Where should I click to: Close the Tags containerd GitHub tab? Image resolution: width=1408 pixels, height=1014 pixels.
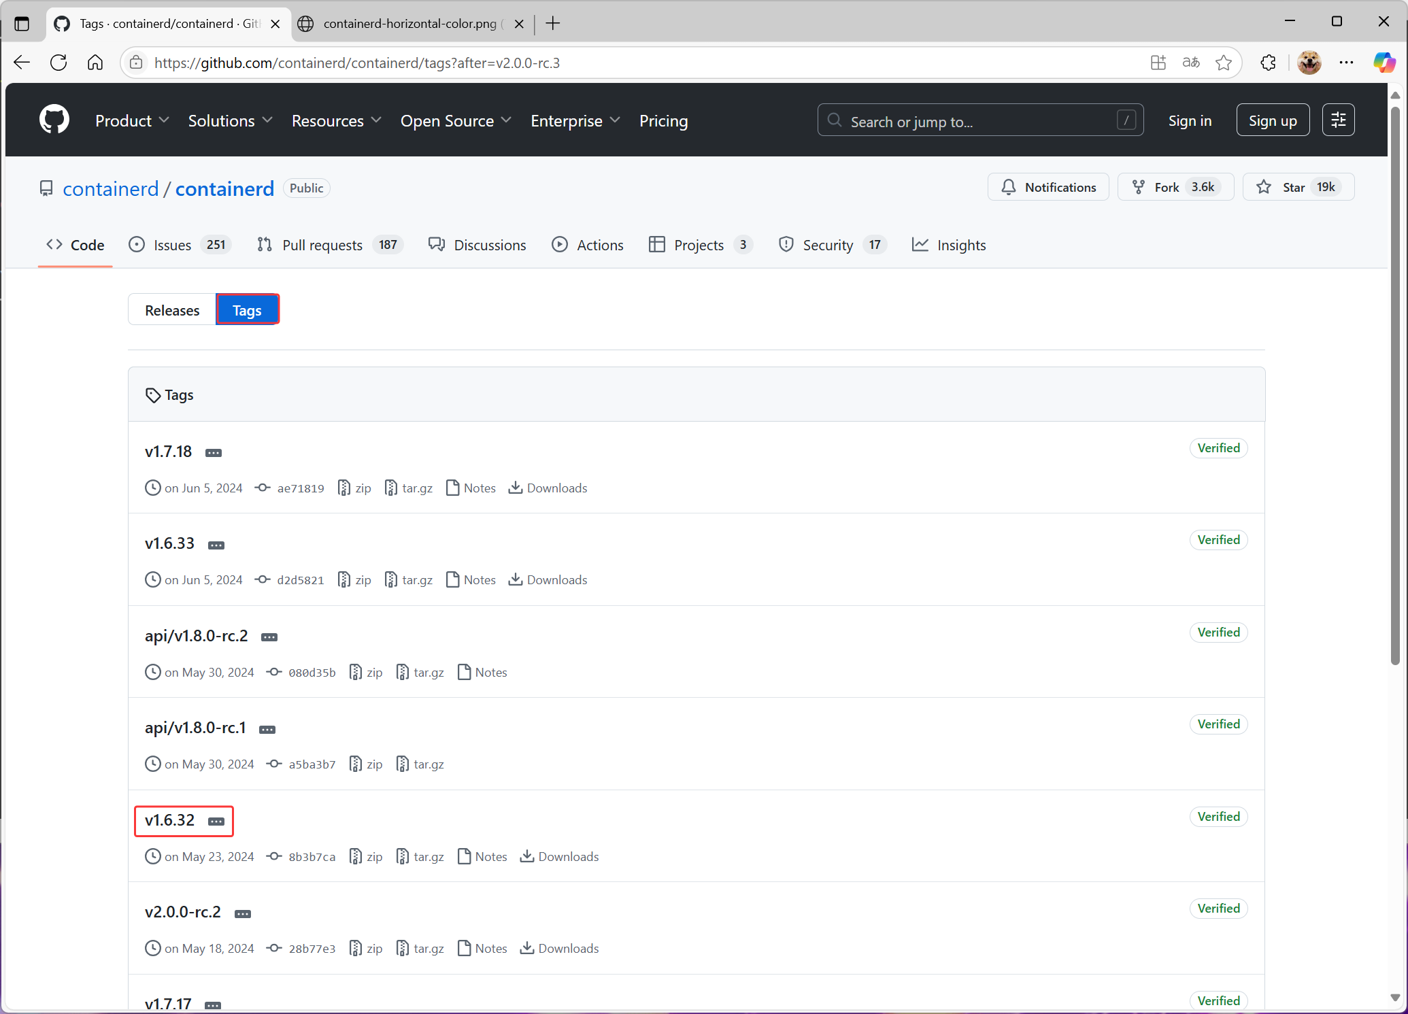pyautogui.click(x=275, y=24)
